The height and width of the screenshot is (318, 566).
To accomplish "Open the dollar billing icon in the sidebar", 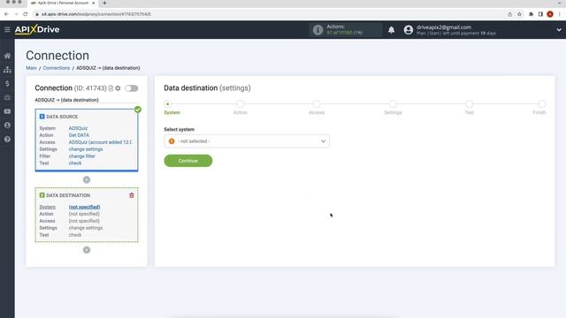I will tap(7, 84).
